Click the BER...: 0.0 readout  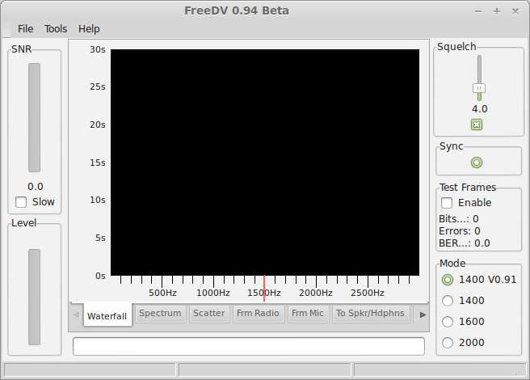pos(464,243)
